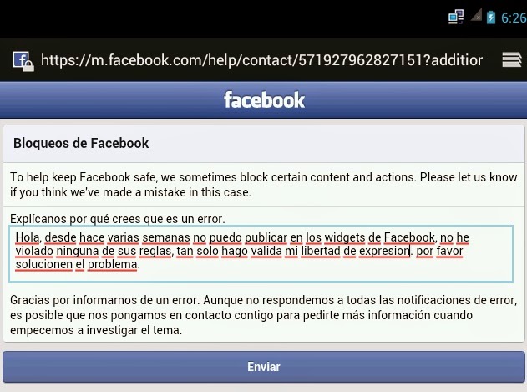Tap the Explícanos por qué crees label

(117, 219)
